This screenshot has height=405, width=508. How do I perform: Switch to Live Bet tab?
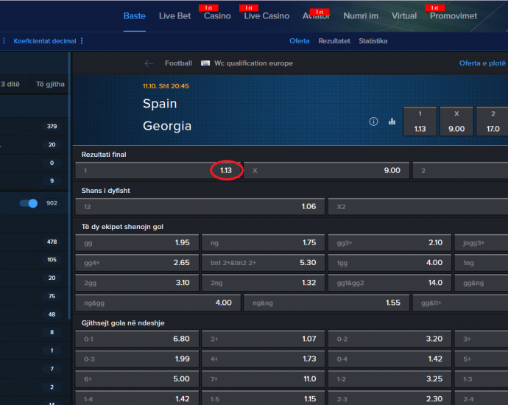pos(174,16)
